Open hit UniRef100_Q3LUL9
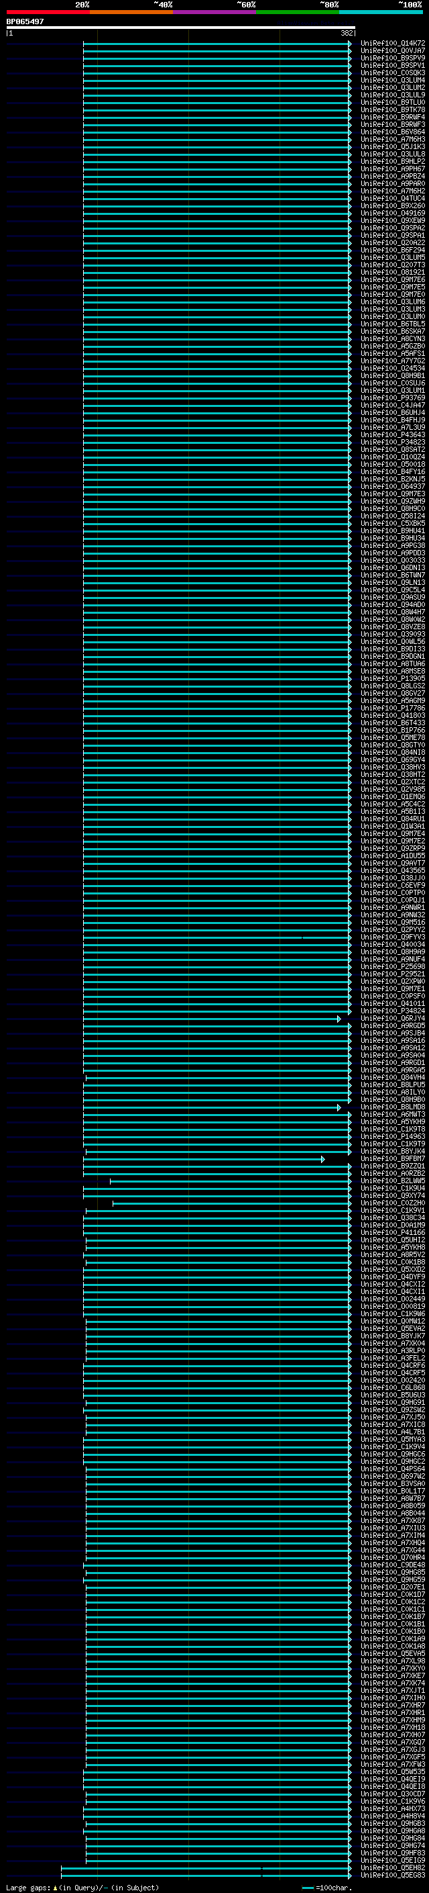This screenshot has width=429, height=1893. 393,95
